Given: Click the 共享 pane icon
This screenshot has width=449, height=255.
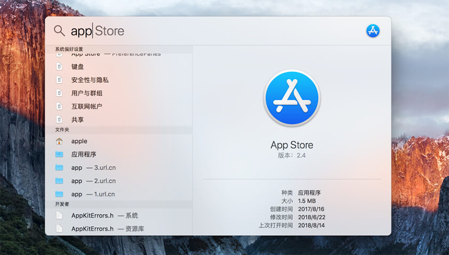Looking at the screenshot, I should (x=59, y=119).
